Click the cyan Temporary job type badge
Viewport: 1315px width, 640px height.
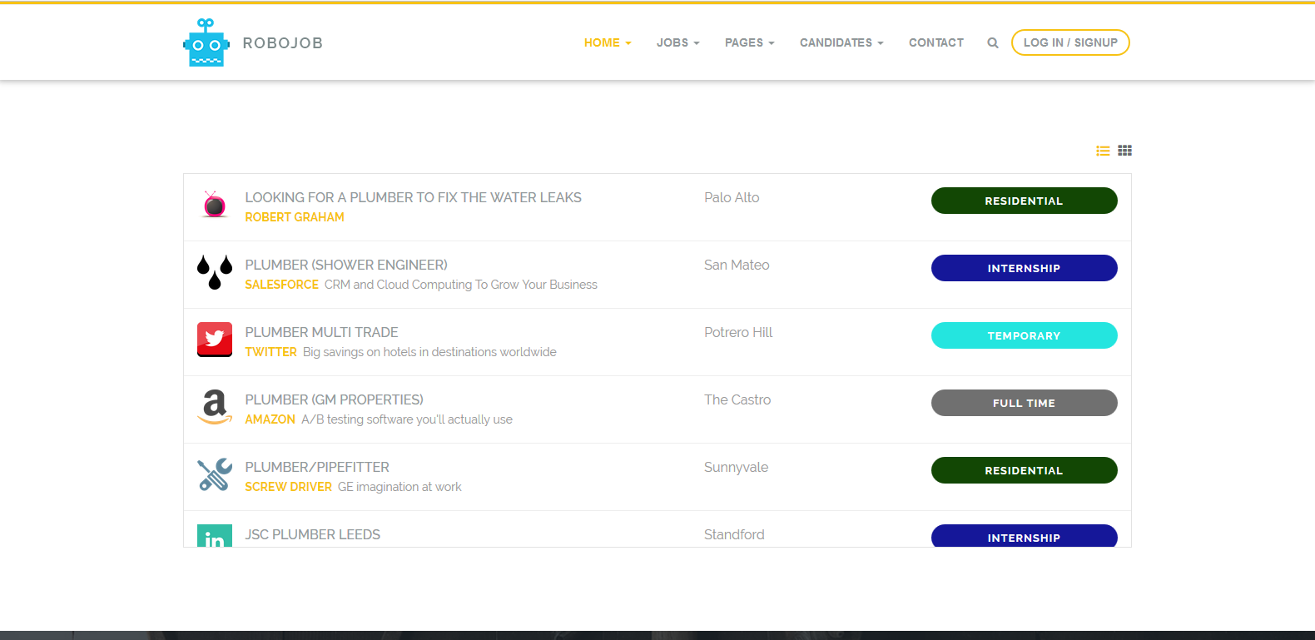[x=1024, y=335]
